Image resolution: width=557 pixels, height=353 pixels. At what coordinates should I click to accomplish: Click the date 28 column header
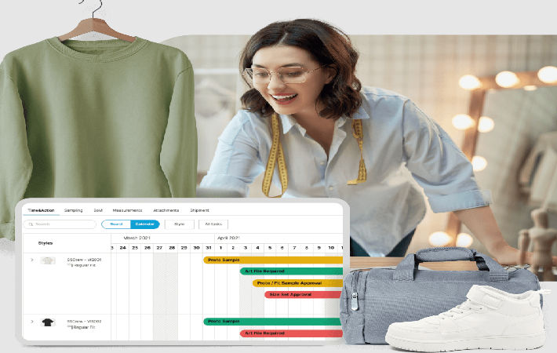[172, 248]
